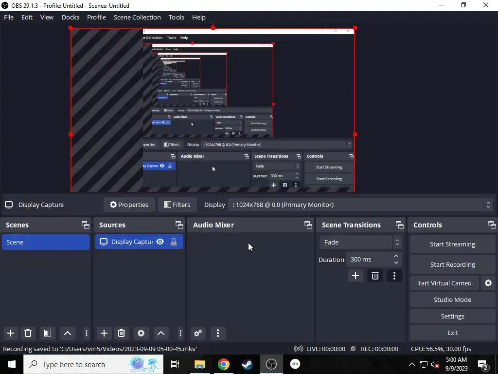Open Google Chrome from the taskbar

click(224, 364)
